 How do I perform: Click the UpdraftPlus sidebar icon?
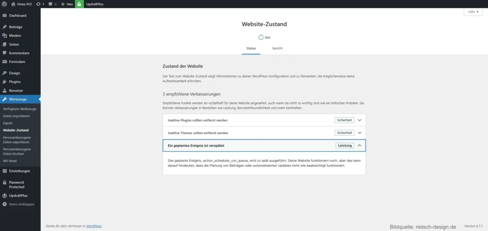click(x=5, y=196)
